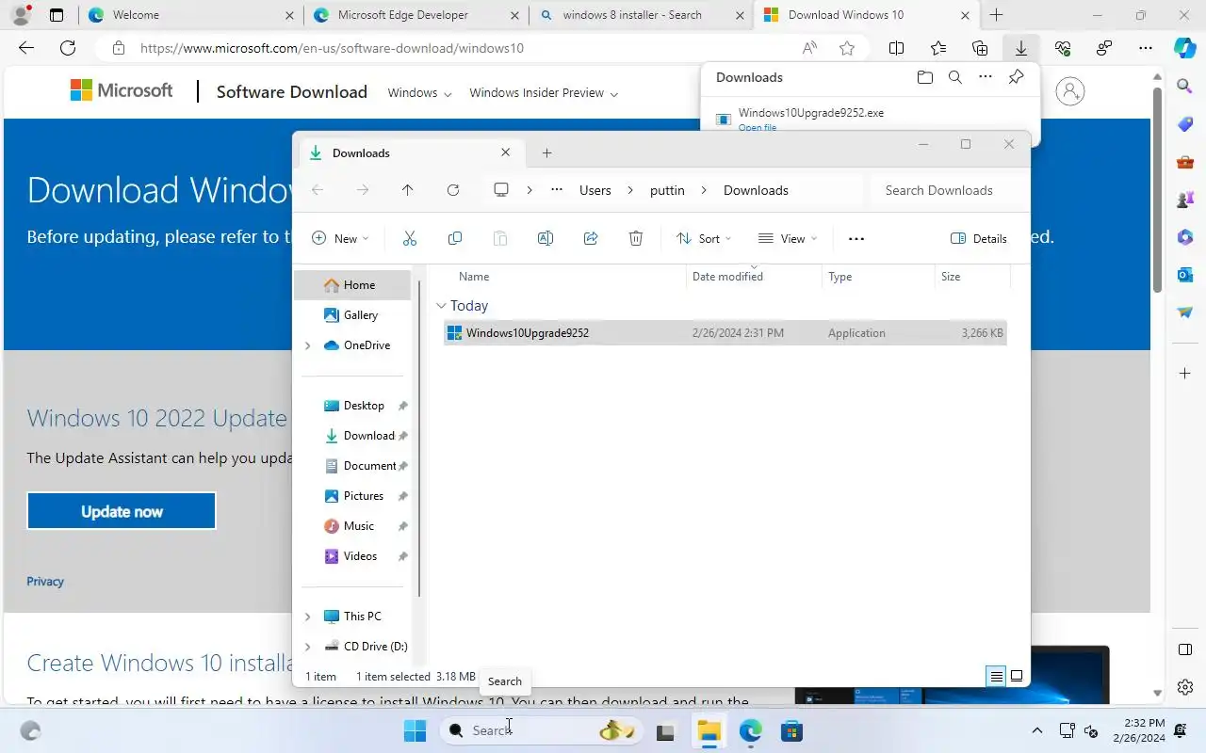Click Users in the address breadcrumb

(x=595, y=190)
